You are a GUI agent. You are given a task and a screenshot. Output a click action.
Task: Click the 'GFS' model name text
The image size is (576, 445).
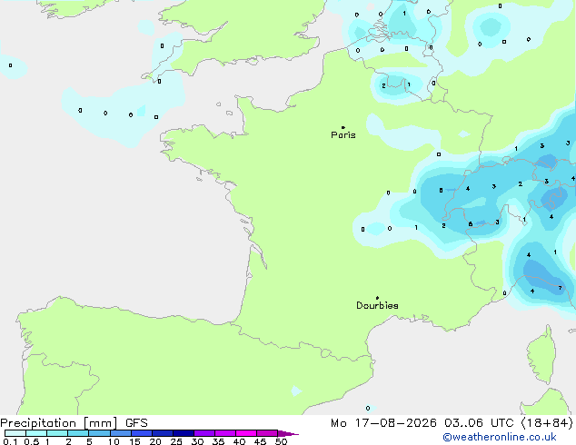(x=136, y=423)
